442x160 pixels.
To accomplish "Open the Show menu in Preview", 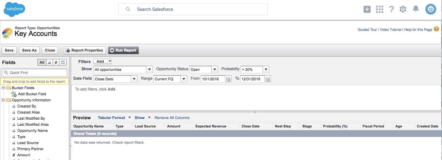I will pos(142,118).
